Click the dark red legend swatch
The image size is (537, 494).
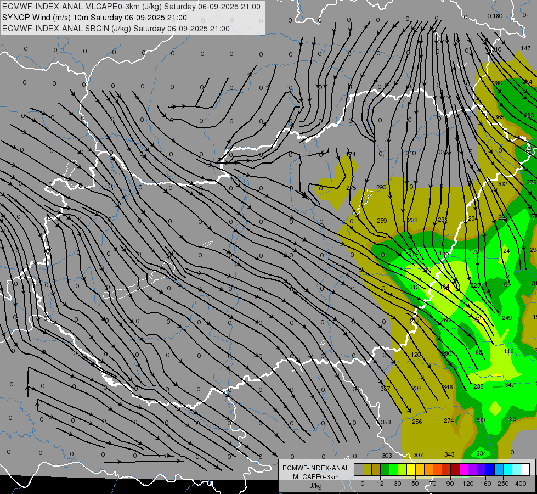click(x=455, y=470)
